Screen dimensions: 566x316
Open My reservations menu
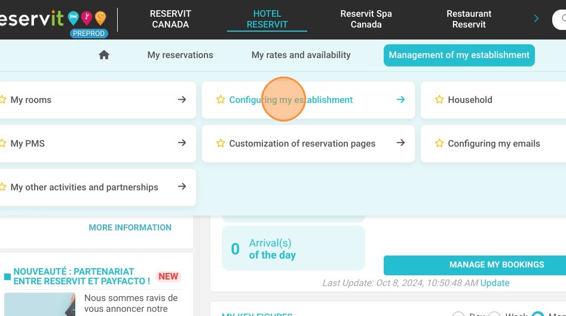(x=180, y=55)
